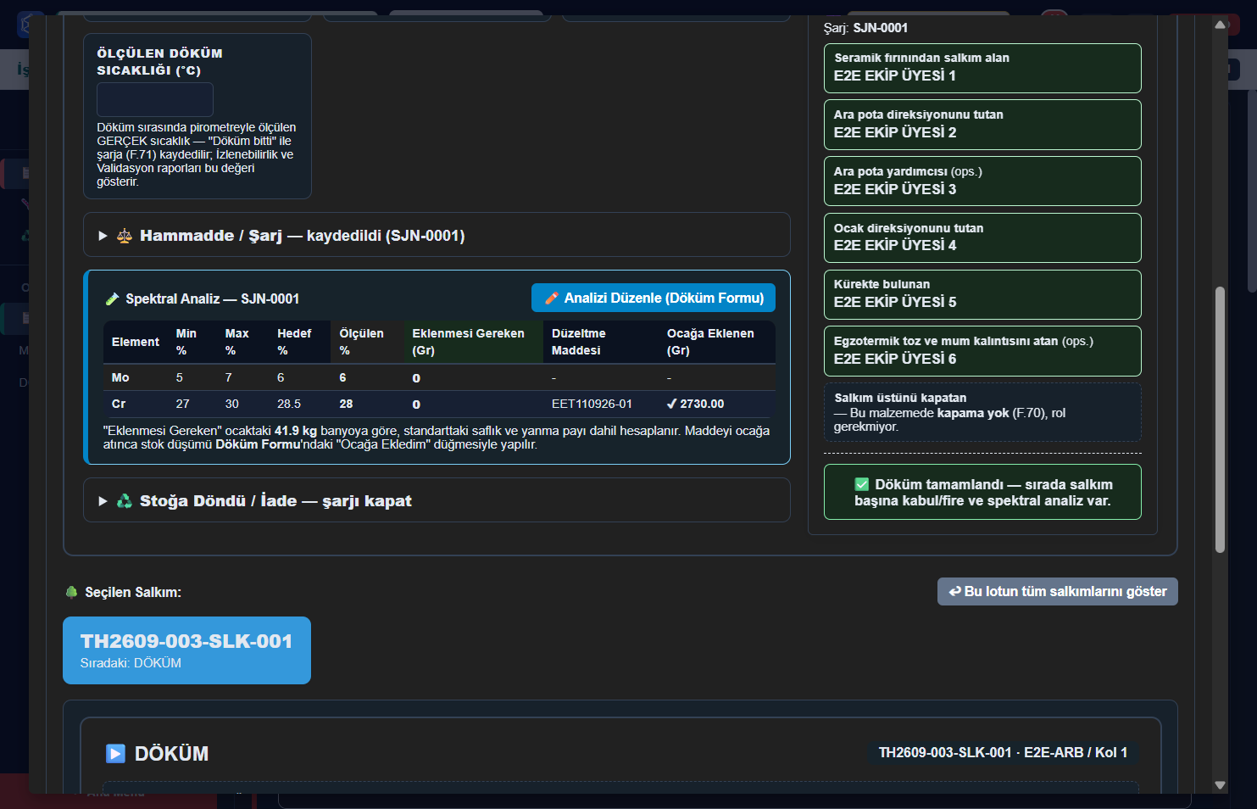Click the Cr element row label

click(119, 404)
